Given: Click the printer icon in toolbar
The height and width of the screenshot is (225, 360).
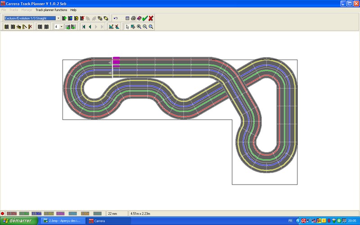Looking at the screenshot, I should [x=133, y=18].
